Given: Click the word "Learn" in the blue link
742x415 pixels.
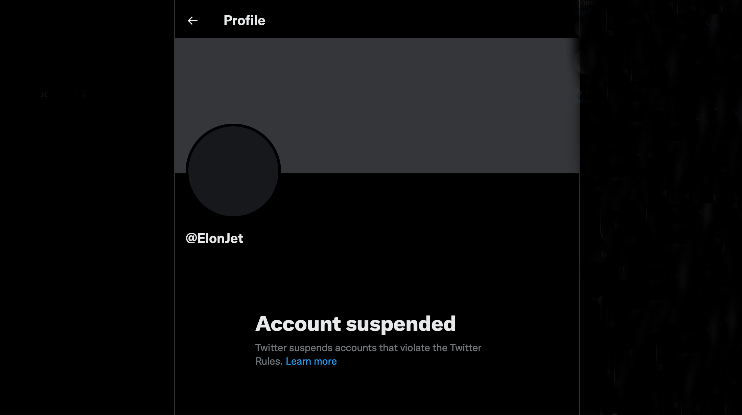Looking at the screenshot, I should coord(298,361).
